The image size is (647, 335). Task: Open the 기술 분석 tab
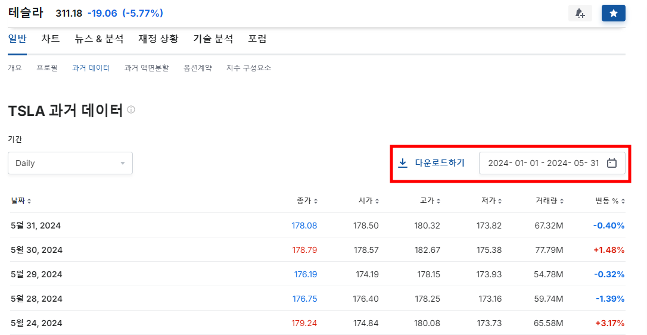pyautogui.click(x=213, y=39)
